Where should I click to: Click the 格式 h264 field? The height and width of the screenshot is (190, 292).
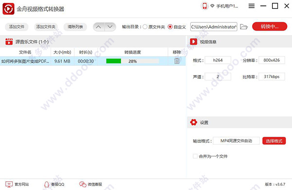(x=218, y=60)
